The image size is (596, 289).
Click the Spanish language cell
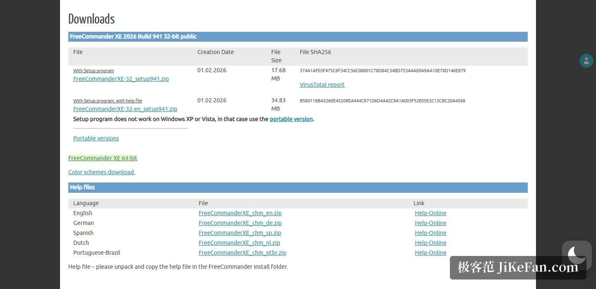pyautogui.click(x=83, y=233)
